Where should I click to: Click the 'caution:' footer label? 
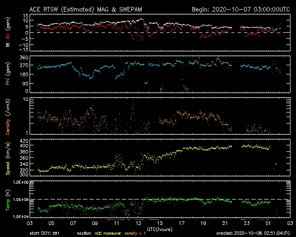click(84, 233)
